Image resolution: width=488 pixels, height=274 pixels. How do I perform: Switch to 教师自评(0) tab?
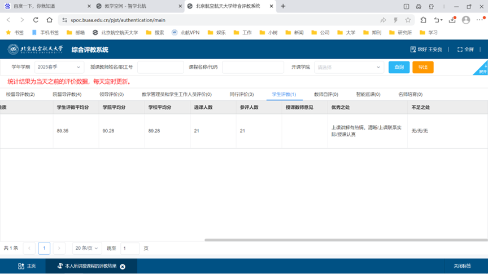326,94
